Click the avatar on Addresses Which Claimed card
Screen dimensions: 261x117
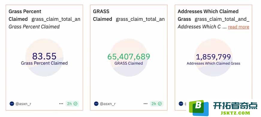click(181, 104)
